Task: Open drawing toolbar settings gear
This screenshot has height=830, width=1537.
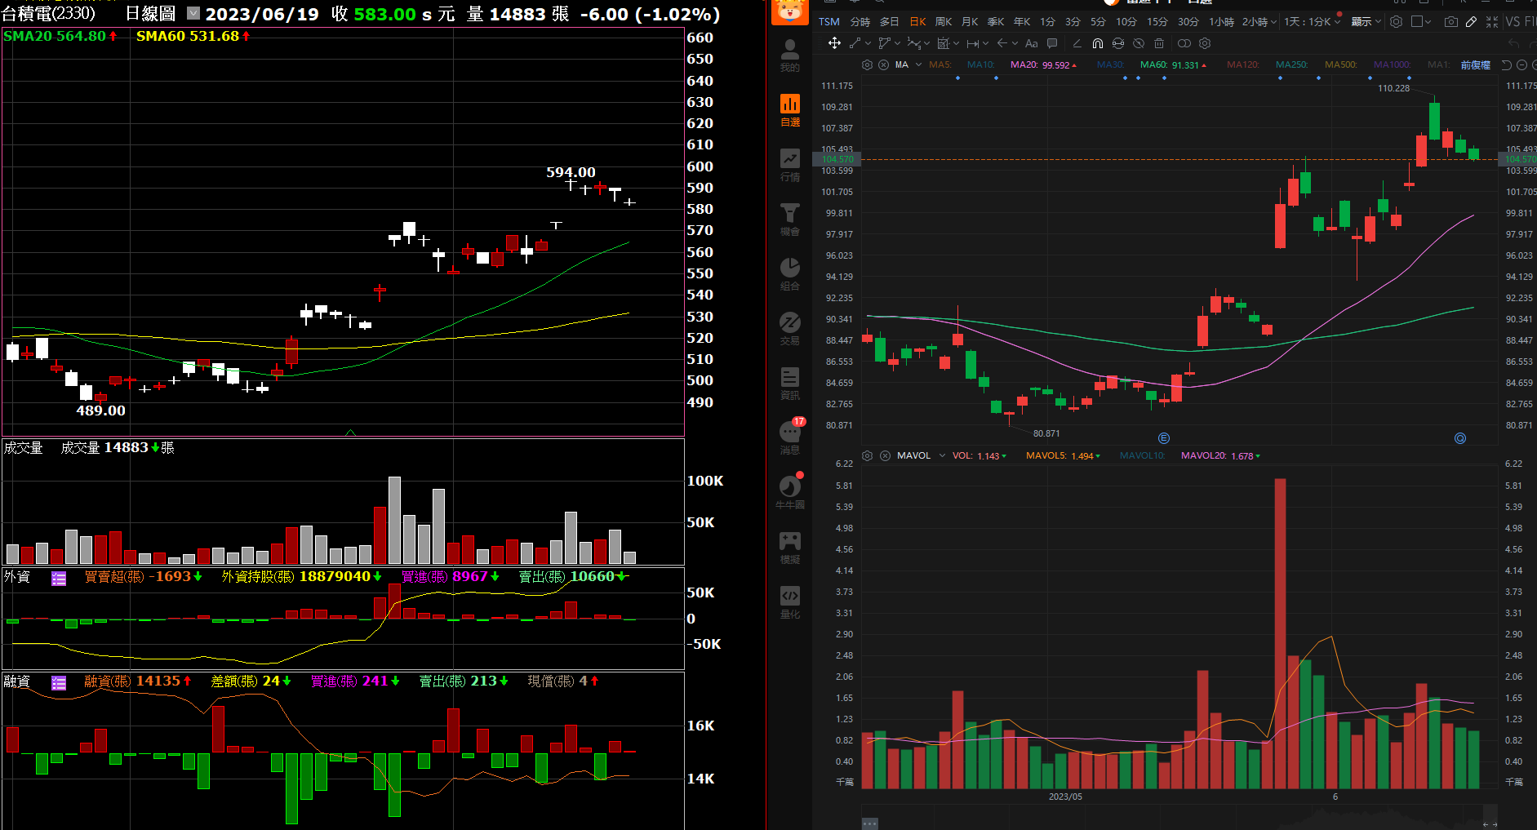Action: (x=1205, y=43)
